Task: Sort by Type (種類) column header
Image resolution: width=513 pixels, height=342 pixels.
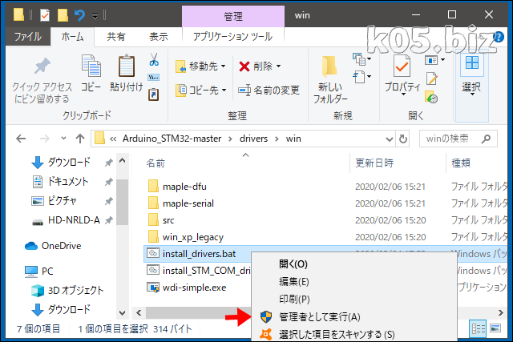Action: click(461, 163)
